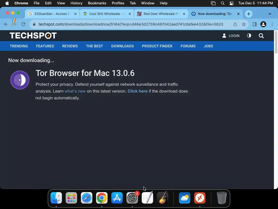Go to the DOWNLOADS section

pos(122,46)
